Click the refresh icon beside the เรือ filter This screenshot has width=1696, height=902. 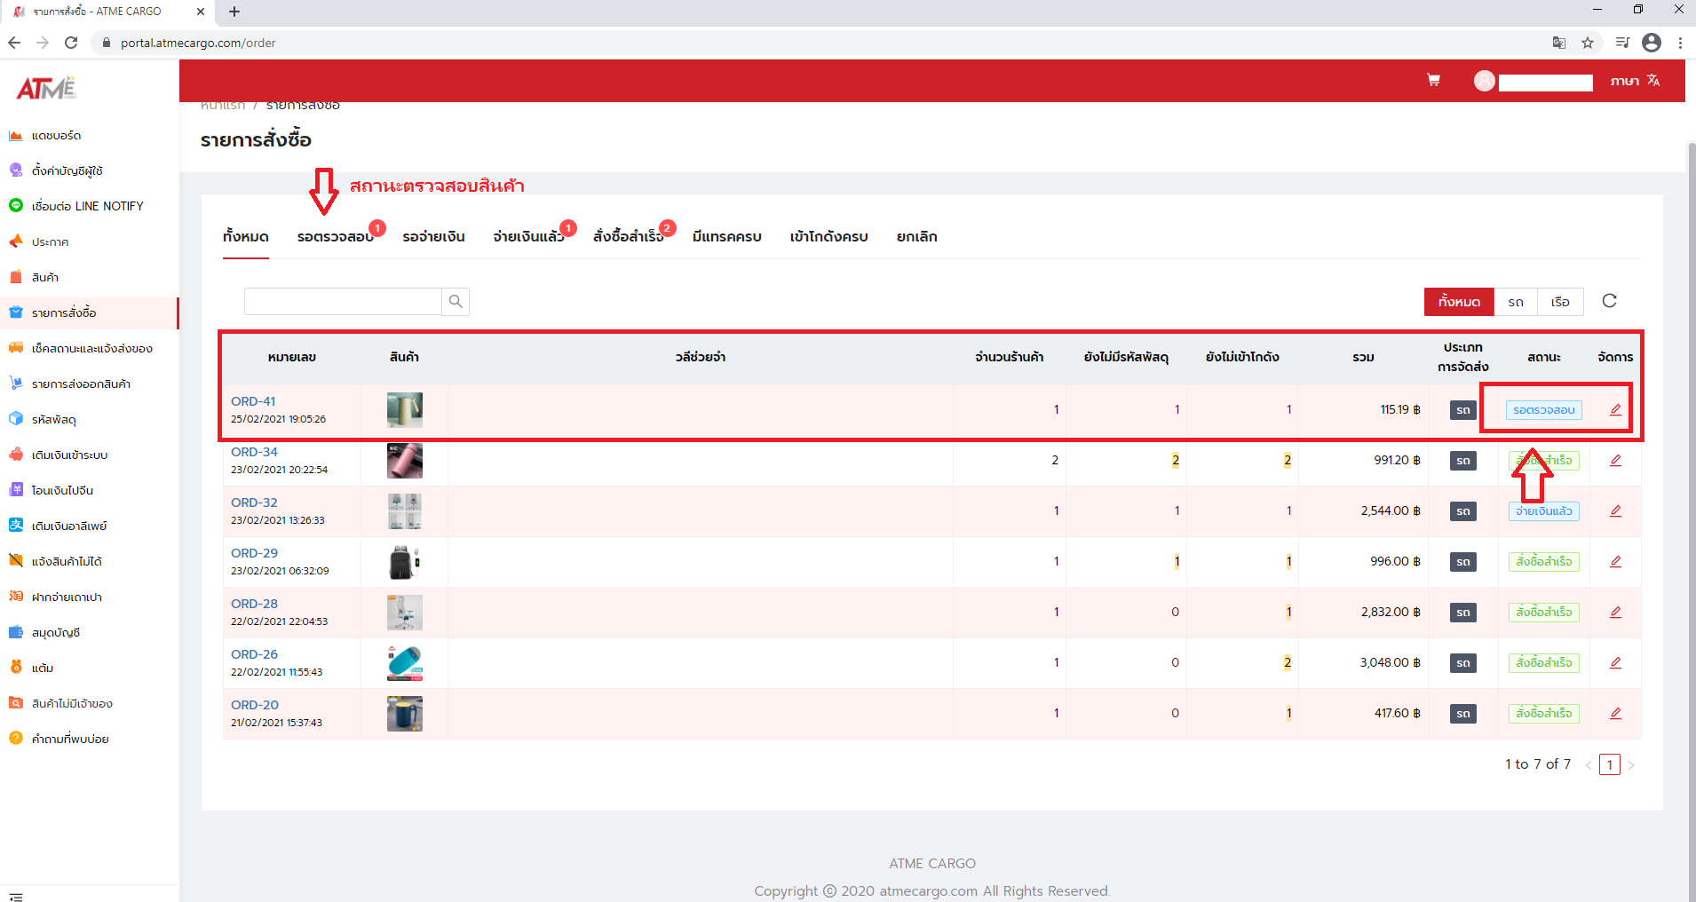pos(1609,301)
